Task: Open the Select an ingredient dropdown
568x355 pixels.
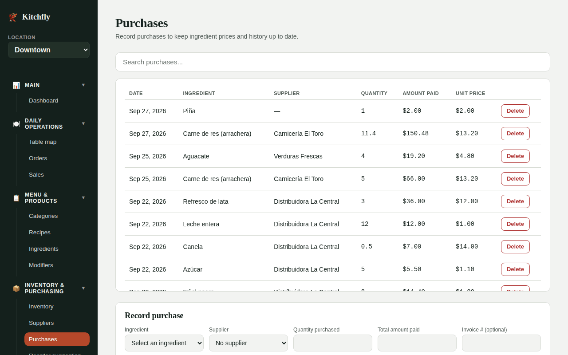Action: click(164, 343)
